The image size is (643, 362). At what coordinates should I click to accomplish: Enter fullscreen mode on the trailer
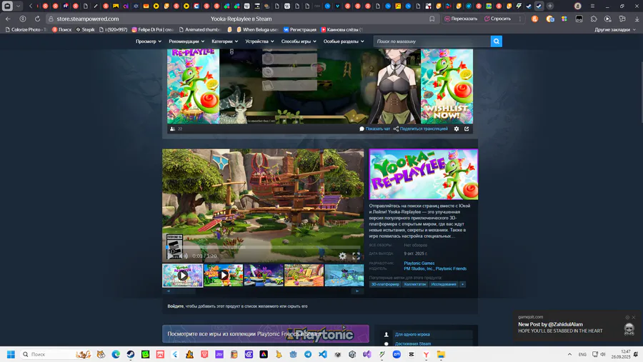[x=356, y=256]
